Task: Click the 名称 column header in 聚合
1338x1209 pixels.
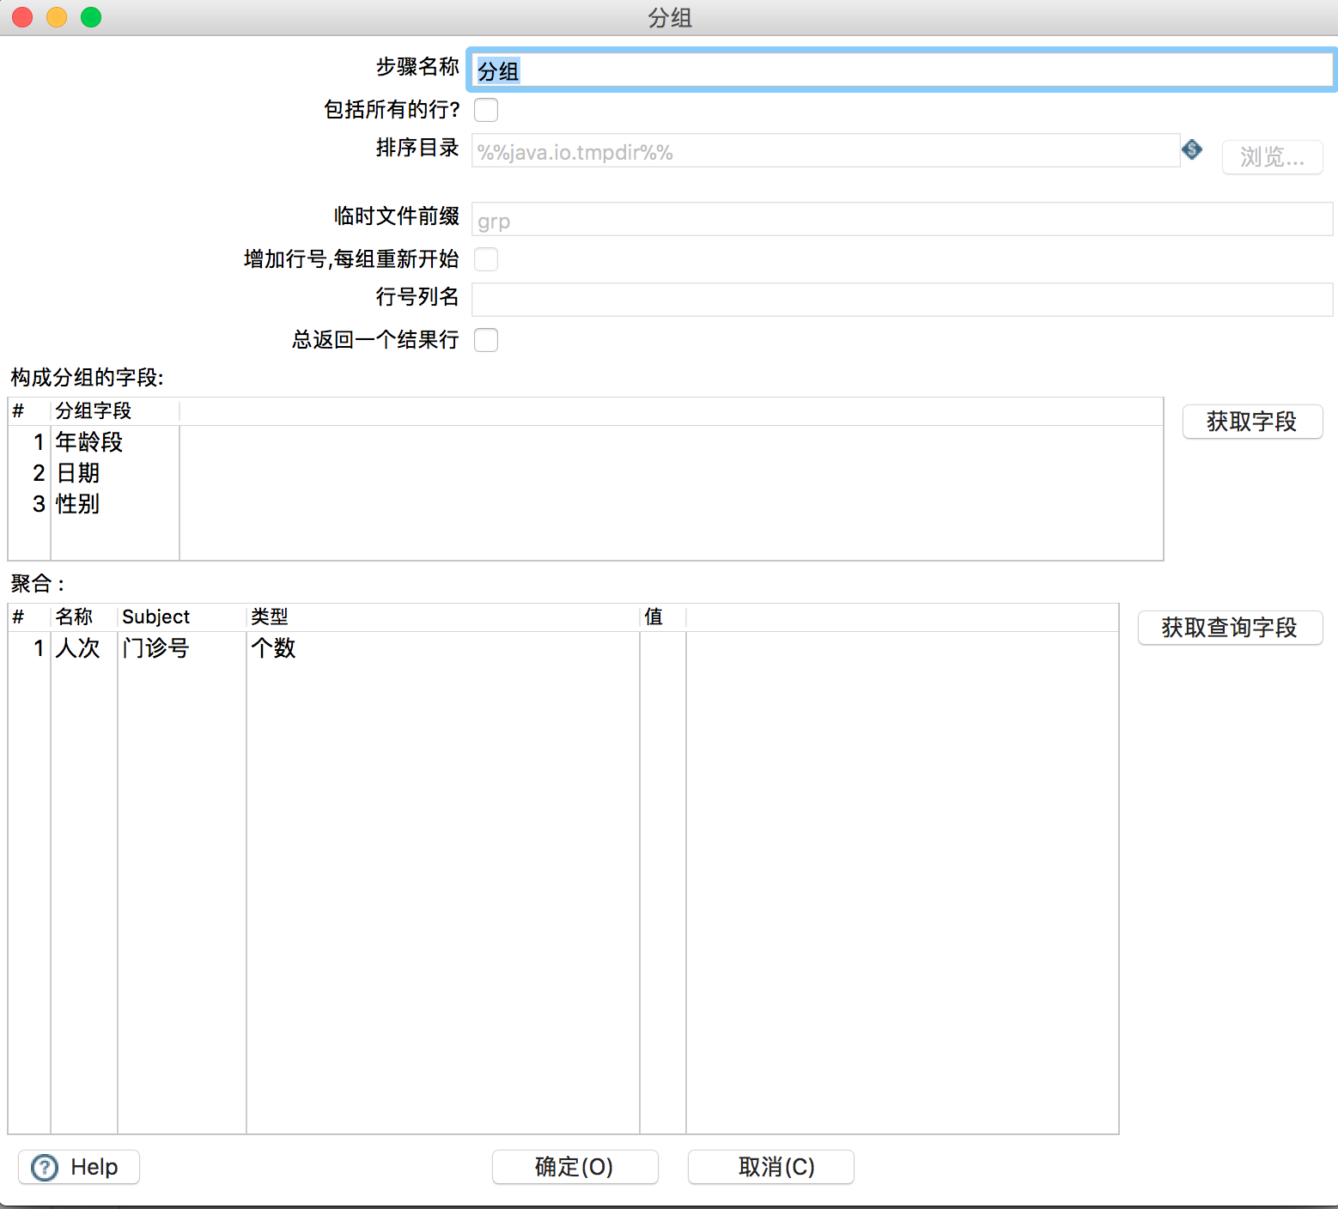Action: [84, 617]
